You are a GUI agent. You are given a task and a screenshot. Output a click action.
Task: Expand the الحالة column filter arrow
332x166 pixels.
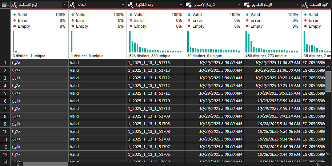pyautogui.click(x=123, y=5)
